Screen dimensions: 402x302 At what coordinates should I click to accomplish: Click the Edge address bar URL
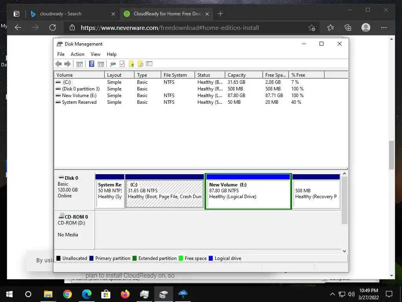(170, 28)
